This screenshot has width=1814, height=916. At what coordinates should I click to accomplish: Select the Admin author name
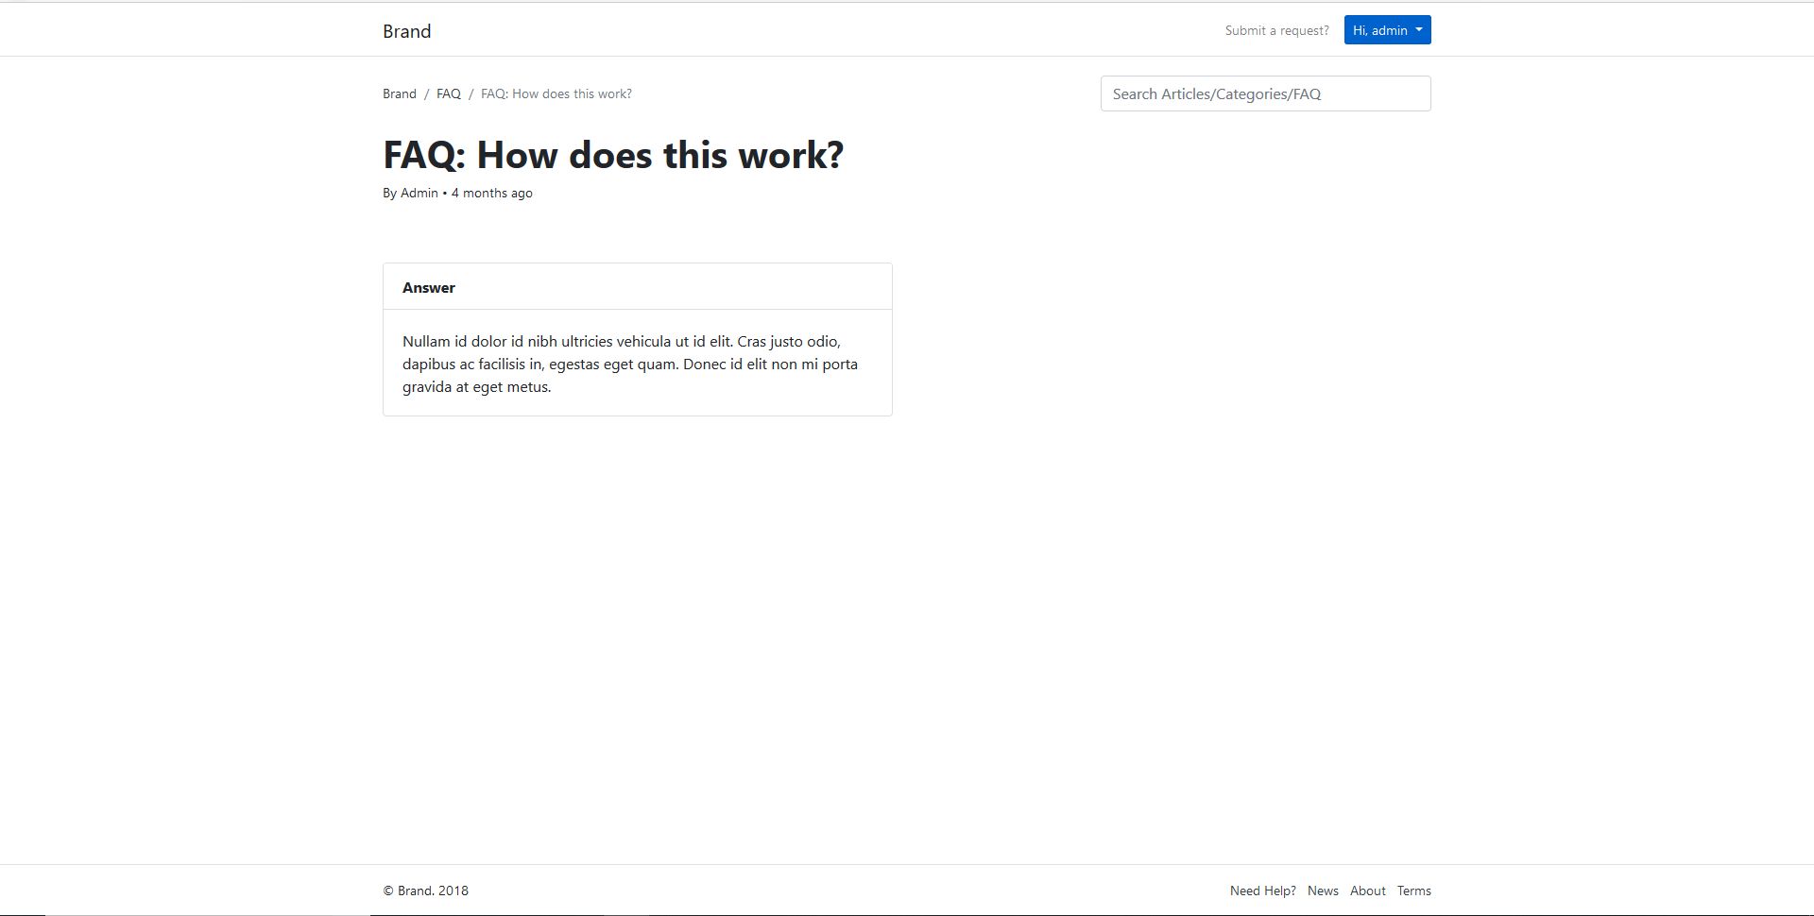click(419, 193)
